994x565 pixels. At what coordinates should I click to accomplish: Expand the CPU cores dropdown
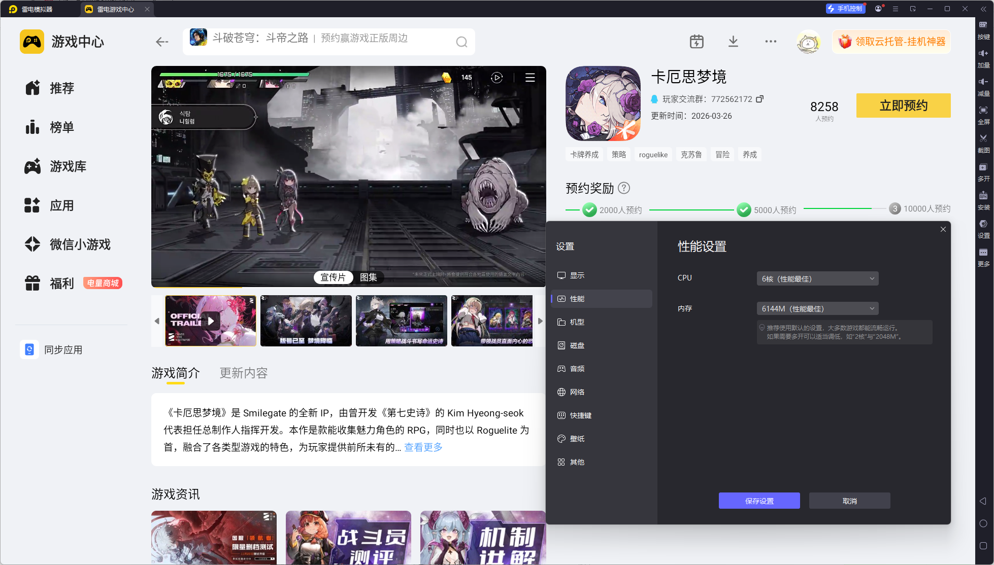[x=817, y=278]
